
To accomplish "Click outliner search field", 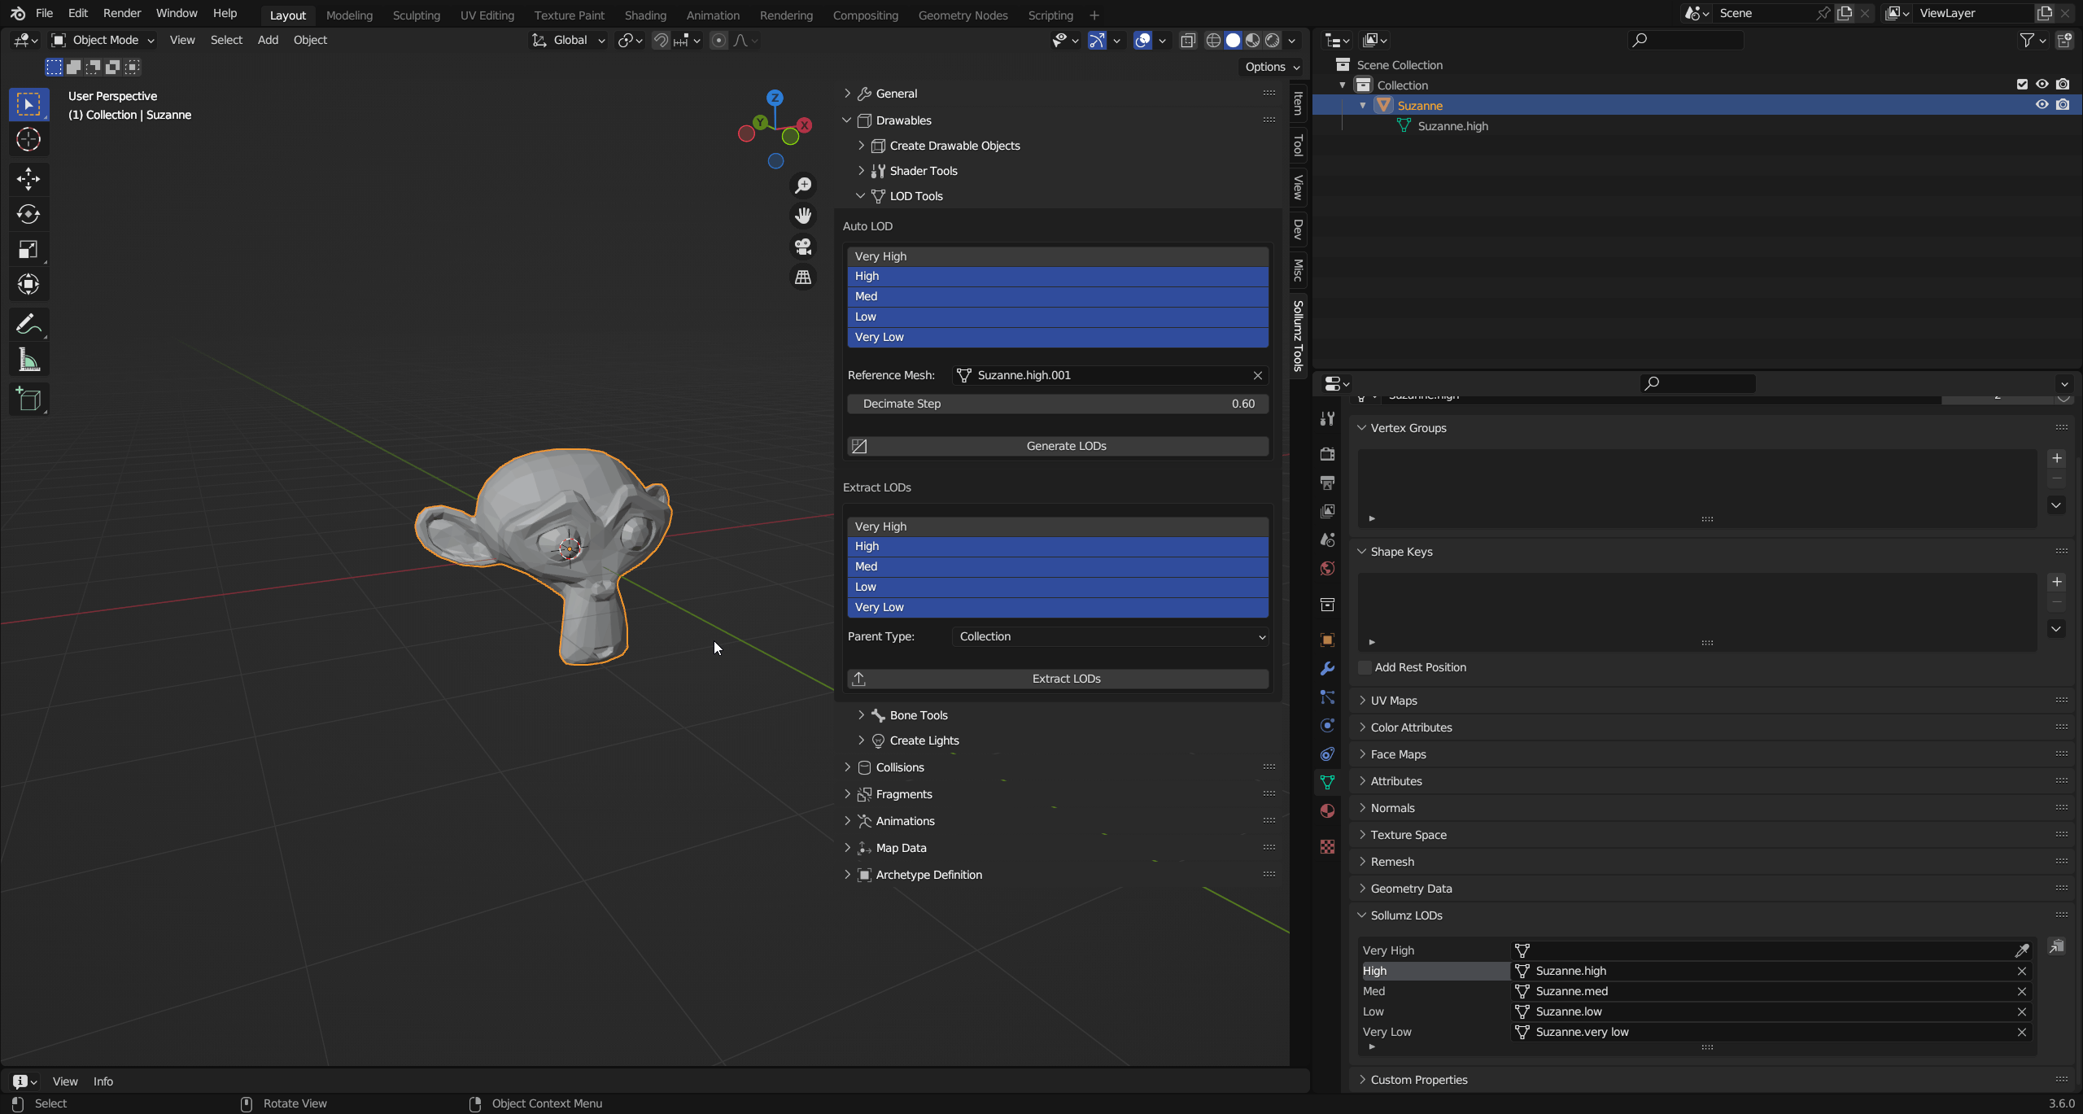I will click(1685, 40).
